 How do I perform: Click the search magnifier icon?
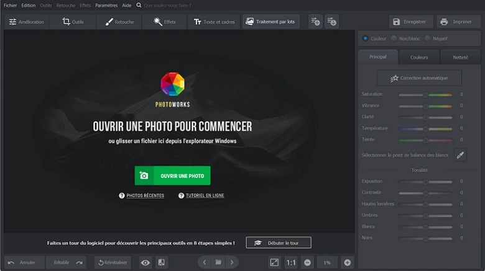(x=139, y=5)
